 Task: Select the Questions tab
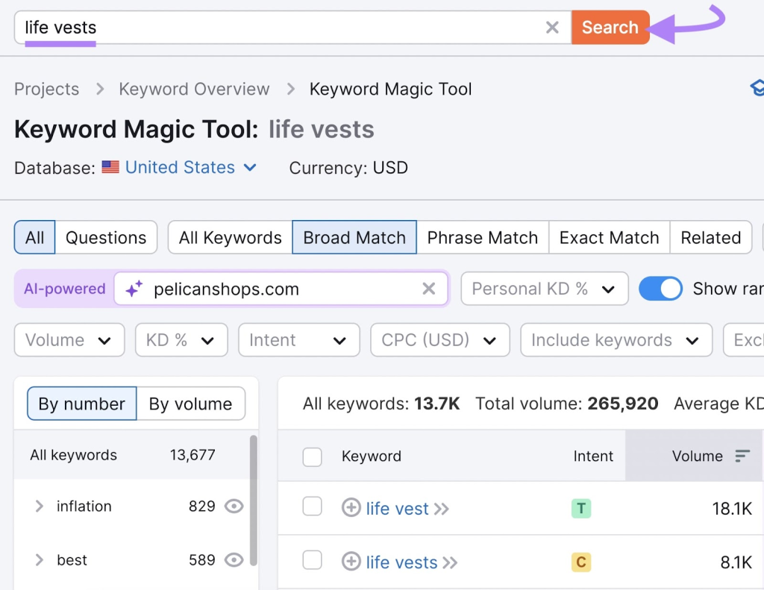106,238
